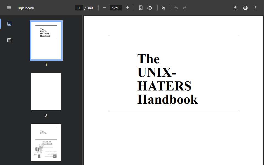264x165 pixels.
Task: Print the document
Action: coord(245,8)
